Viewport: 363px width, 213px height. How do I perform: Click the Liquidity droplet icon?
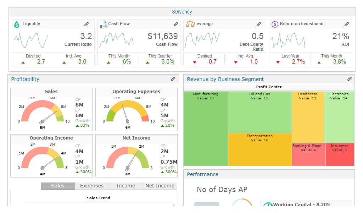click(17, 24)
